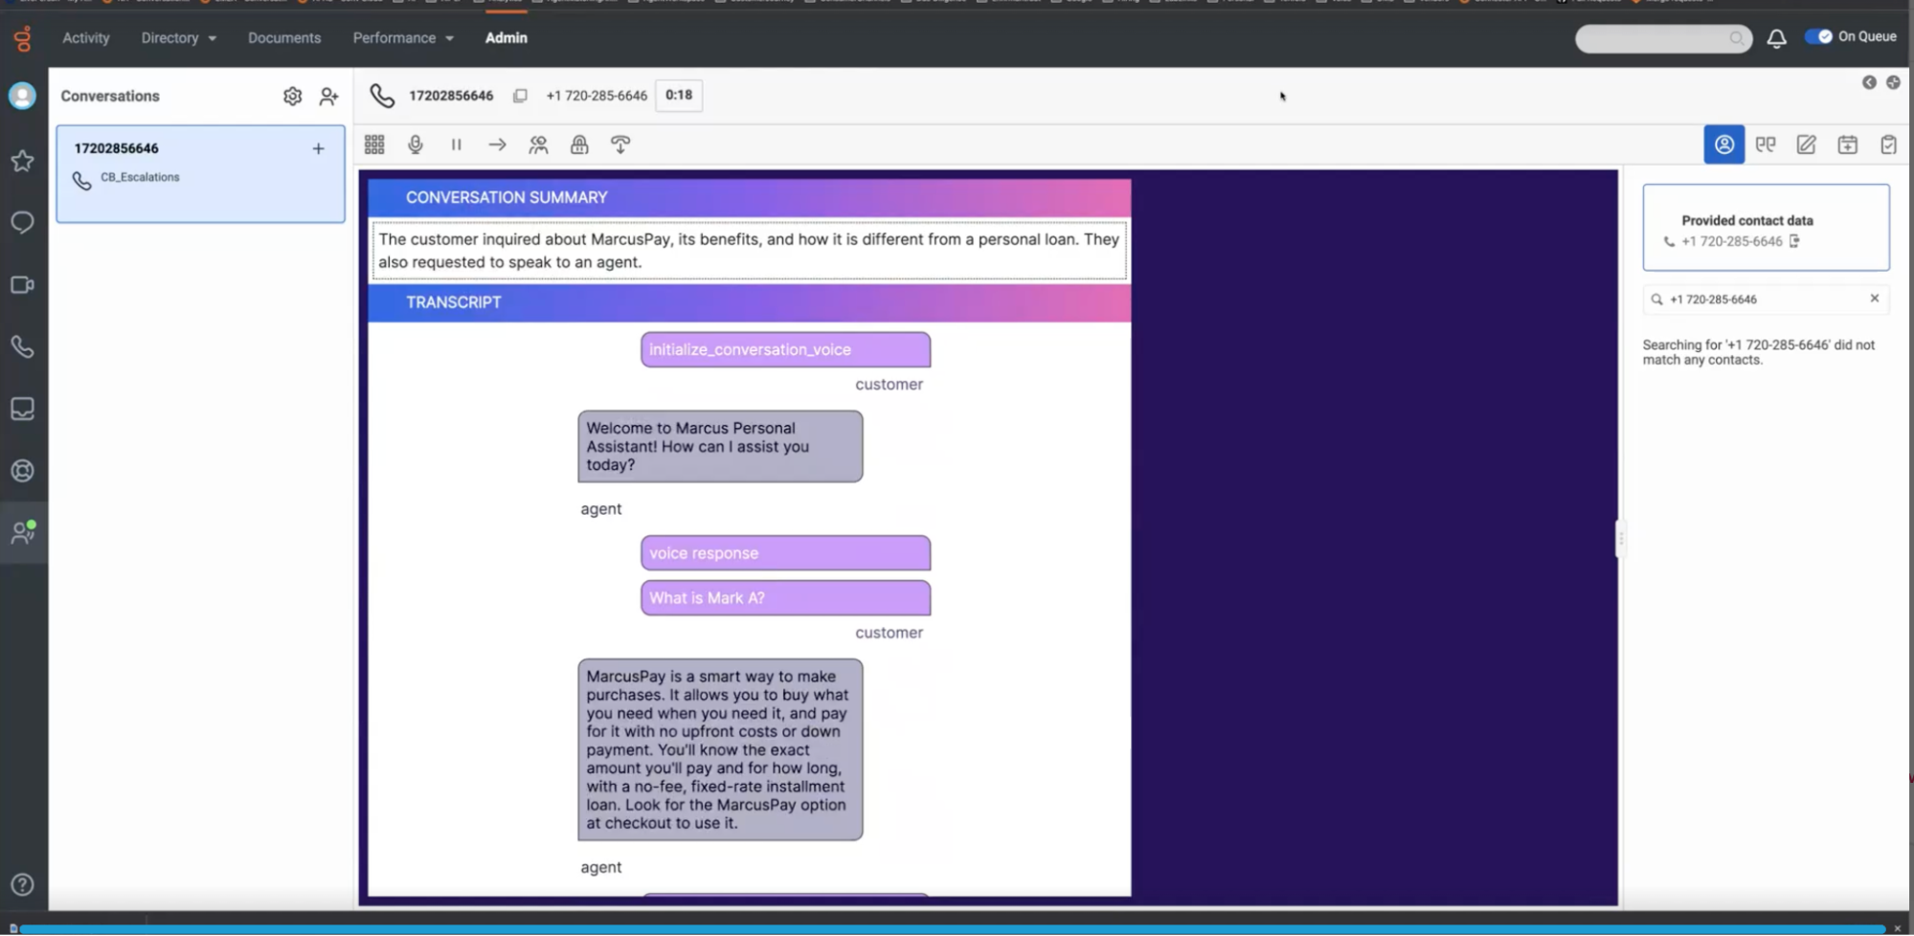The height and width of the screenshot is (936, 1914).
Task: End call with hang-up icon
Action: [x=620, y=145]
